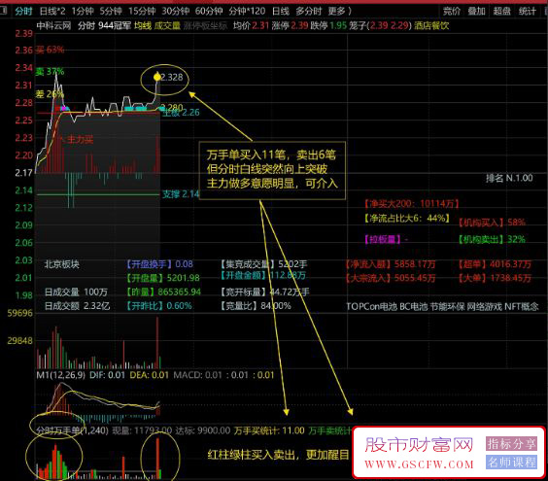Select the 15分钟 period tab
This screenshot has height=481, width=548.
(x=142, y=12)
